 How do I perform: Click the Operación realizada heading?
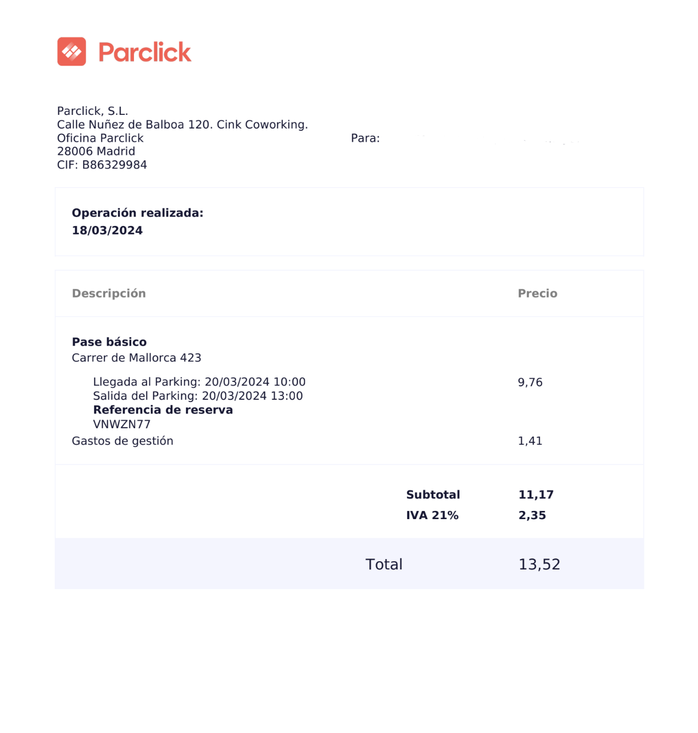pos(137,213)
